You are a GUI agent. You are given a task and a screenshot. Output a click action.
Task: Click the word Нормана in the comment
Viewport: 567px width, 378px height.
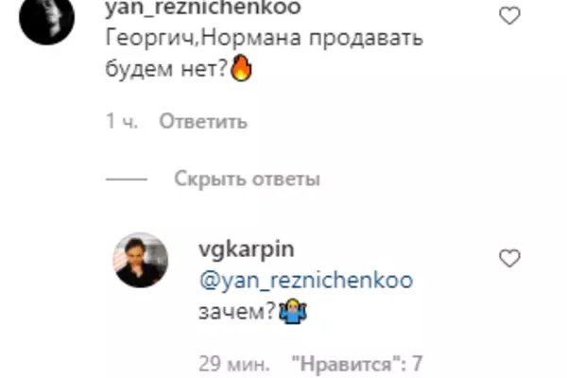click(x=250, y=38)
